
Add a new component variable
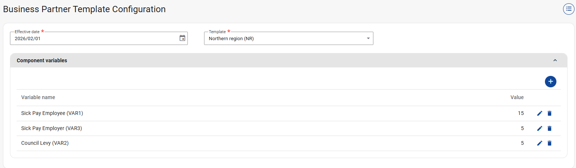(550, 81)
